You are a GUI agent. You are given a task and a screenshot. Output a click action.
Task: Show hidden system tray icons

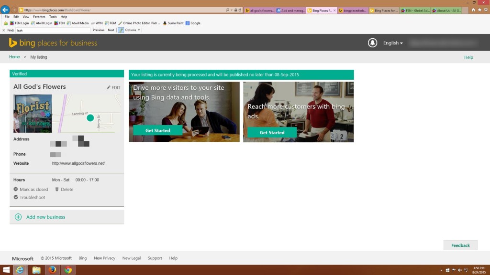click(x=441, y=270)
